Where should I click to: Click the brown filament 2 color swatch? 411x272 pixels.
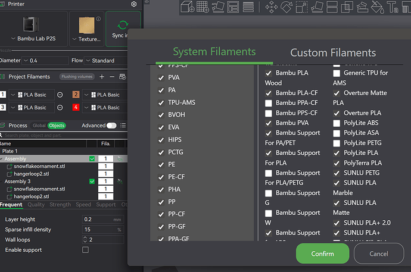click(x=76, y=95)
